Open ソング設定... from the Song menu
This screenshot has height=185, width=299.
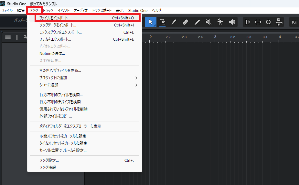click(x=49, y=160)
